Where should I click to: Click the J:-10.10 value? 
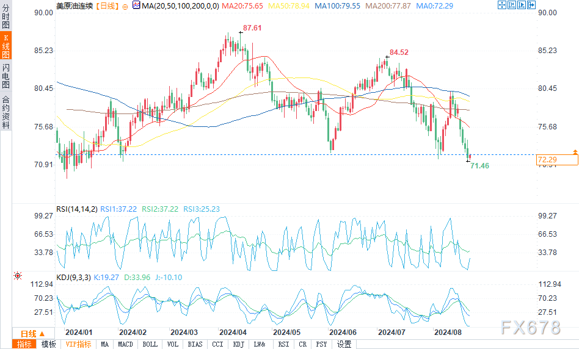coord(169,278)
